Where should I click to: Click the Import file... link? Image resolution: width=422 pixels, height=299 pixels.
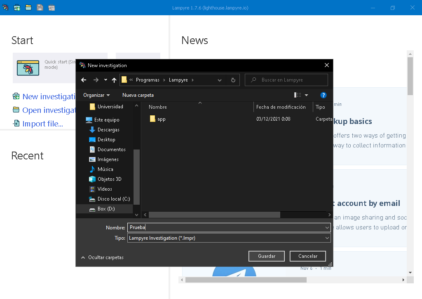tap(42, 124)
